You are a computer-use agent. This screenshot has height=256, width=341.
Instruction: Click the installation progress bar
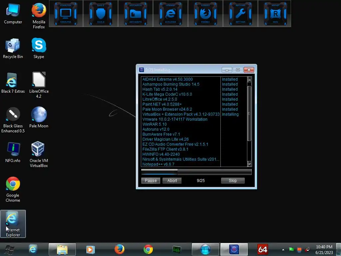(196, 172)
